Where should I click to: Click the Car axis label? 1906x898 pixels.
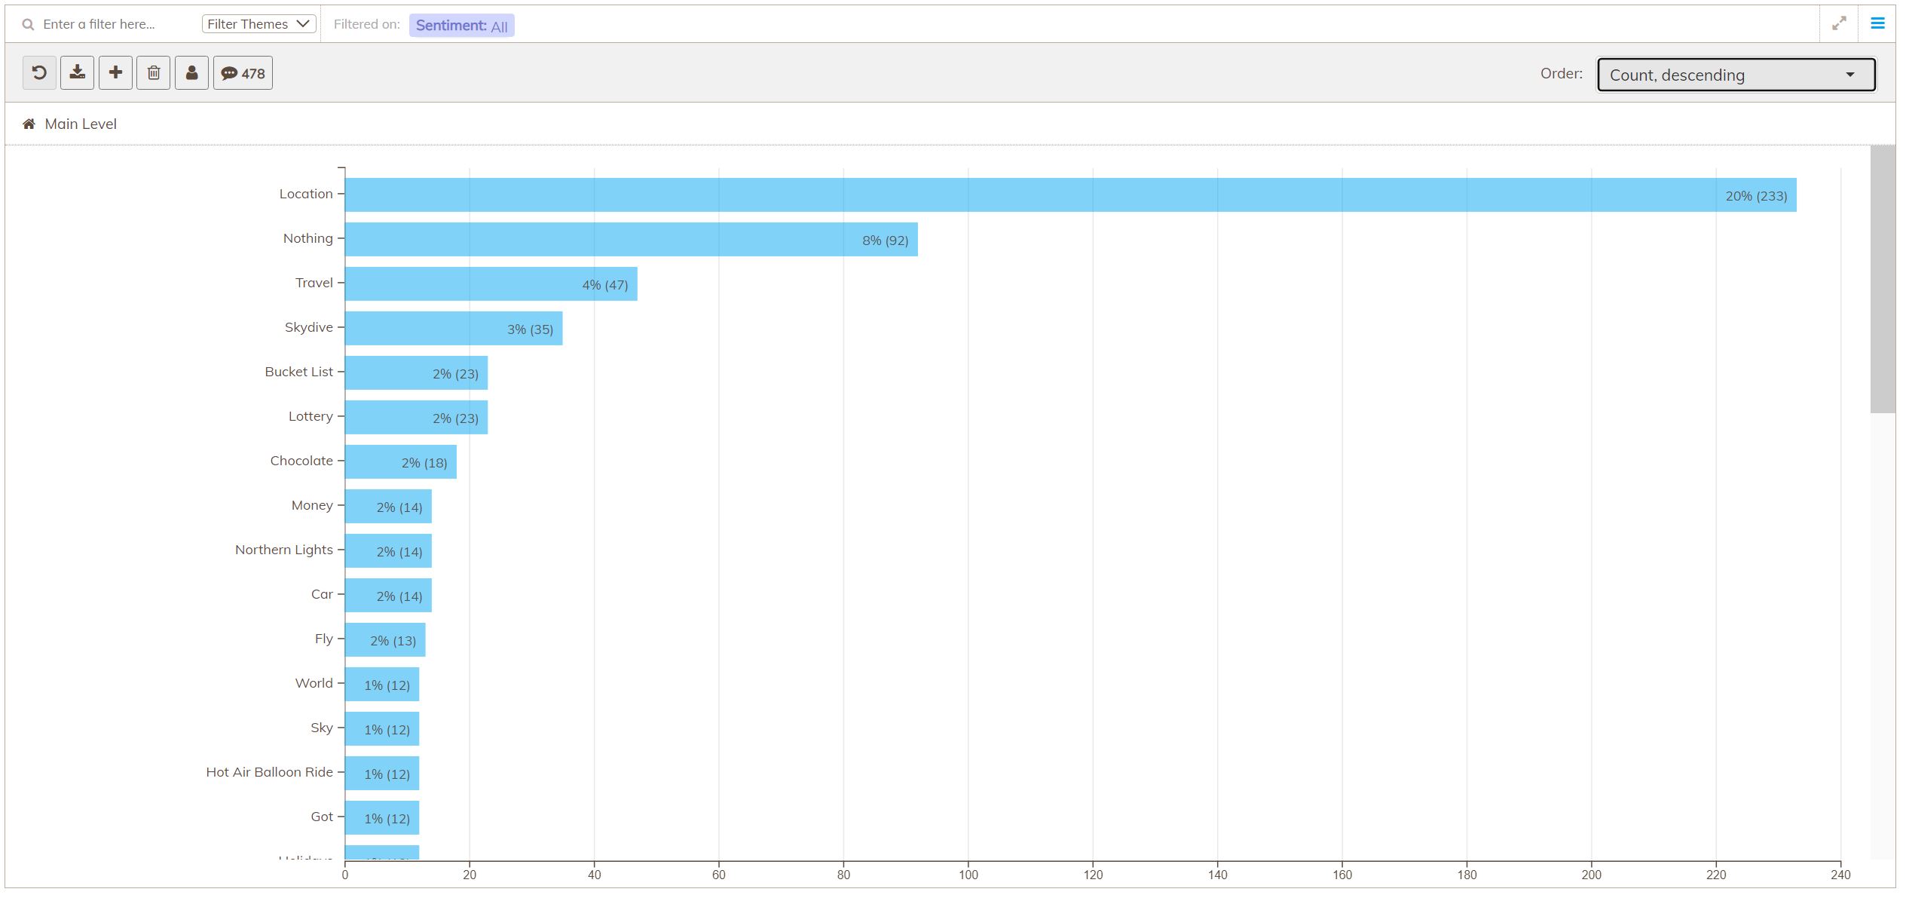click(322, 594)
